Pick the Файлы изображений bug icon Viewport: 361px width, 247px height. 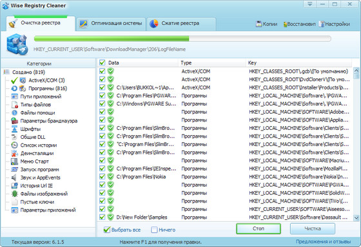click(14, 194)
